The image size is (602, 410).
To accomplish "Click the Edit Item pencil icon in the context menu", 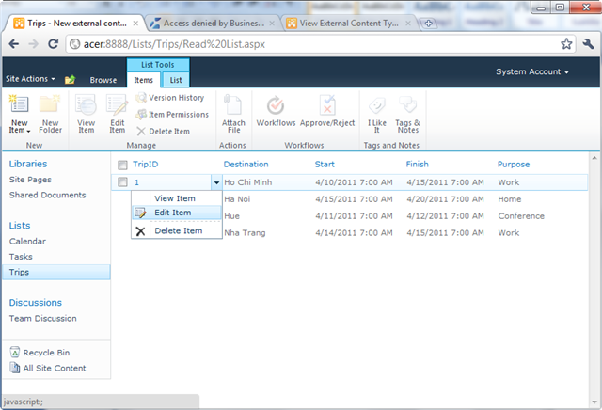I will 140,213.
